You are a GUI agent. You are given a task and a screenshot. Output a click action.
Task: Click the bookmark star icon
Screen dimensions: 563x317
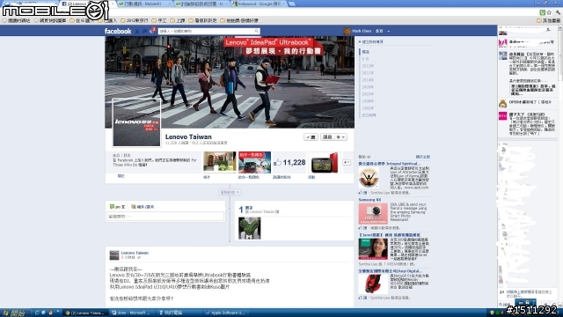click(x=549, y=12)
